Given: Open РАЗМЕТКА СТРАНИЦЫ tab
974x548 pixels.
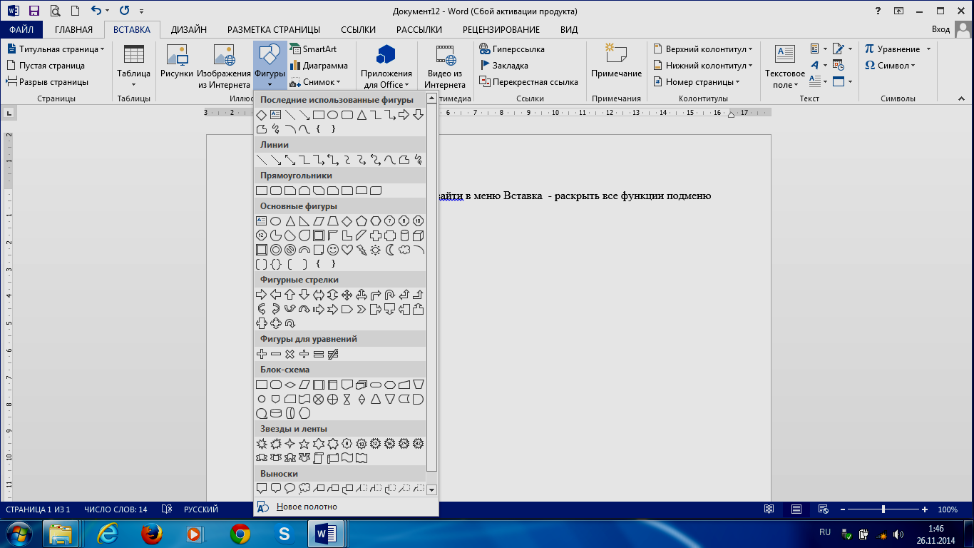Looking at the screenshot, I should 274,29.
